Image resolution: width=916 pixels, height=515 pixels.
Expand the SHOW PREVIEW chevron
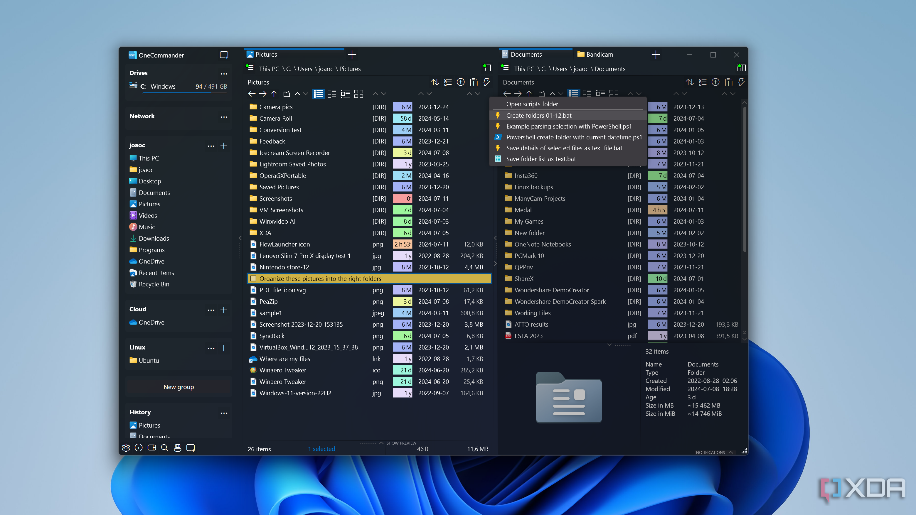[381, 443]
